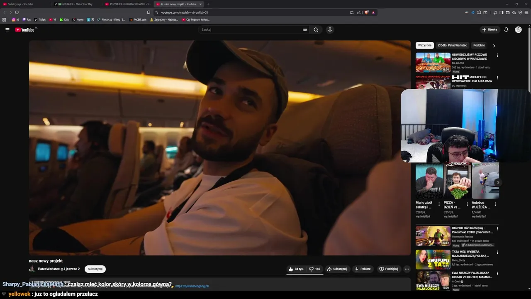The width and height of the screenshot is (531, 299).
Task: Open the ojwariatecgang.pl description link
Action: (192, 286)
